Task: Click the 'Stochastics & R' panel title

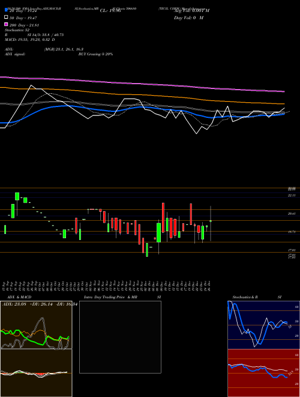Action: point(245,297)
